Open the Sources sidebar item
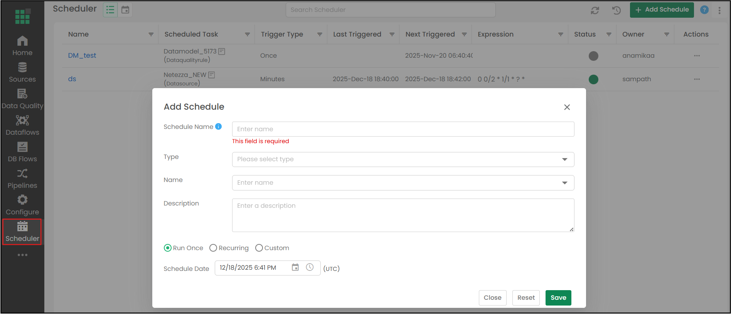731x314 pixels. coord(22,73)
